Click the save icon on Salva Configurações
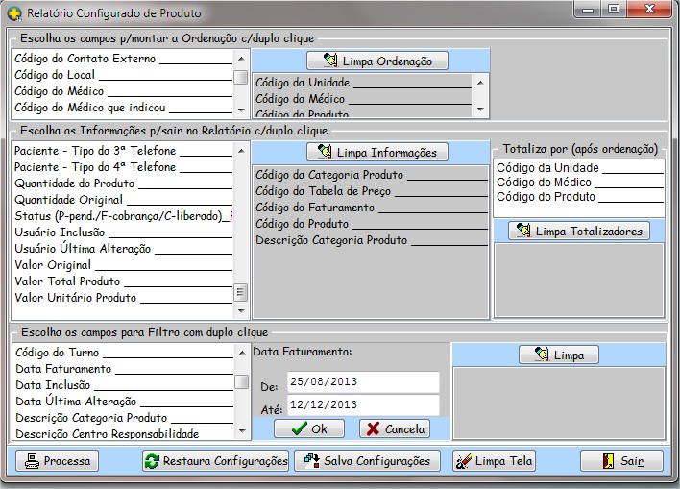 [311, 461]
